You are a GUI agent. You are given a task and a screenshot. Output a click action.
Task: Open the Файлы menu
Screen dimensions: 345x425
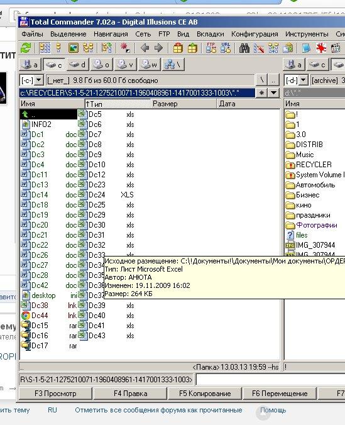pos(32,34)
